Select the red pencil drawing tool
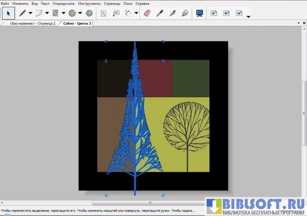This screenshot has width=307, height=216. click(22, 13)
